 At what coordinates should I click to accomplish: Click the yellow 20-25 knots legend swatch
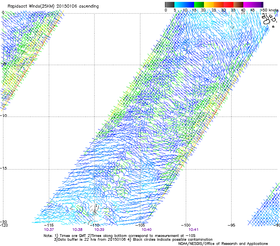tap(209, 5)
